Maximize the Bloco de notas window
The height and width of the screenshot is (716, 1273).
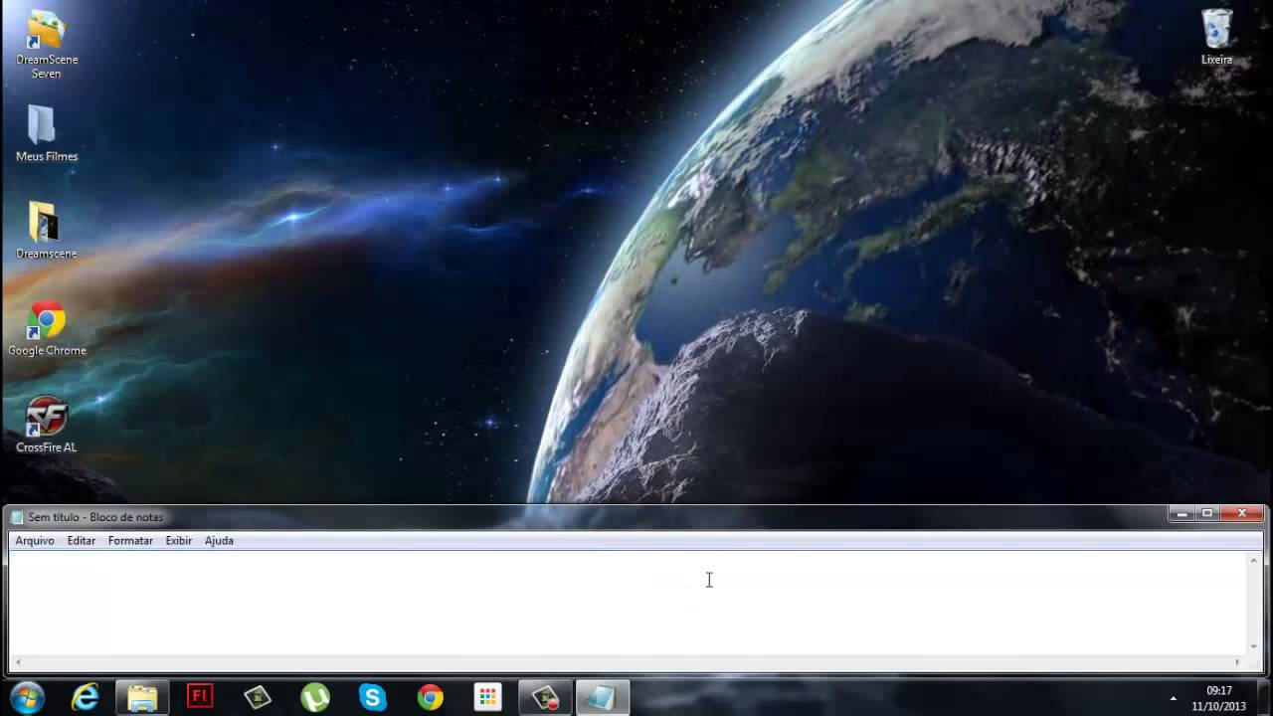pyautogui.click(x=1207, y=514)
